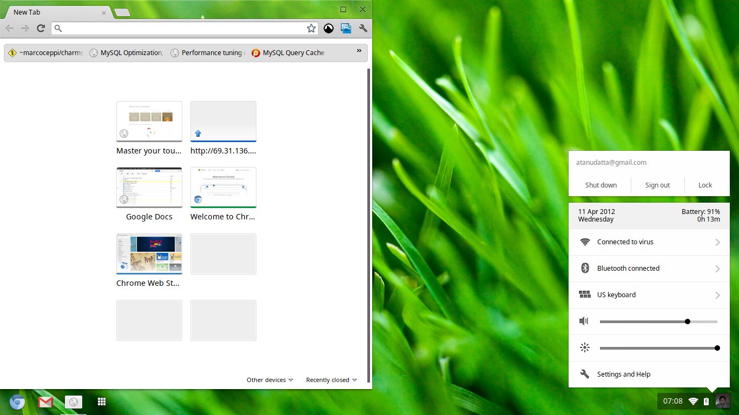This screenshot has width=739, height=415.
Task: Open the Performance tuning bookmark
Action: coord(208,53)
